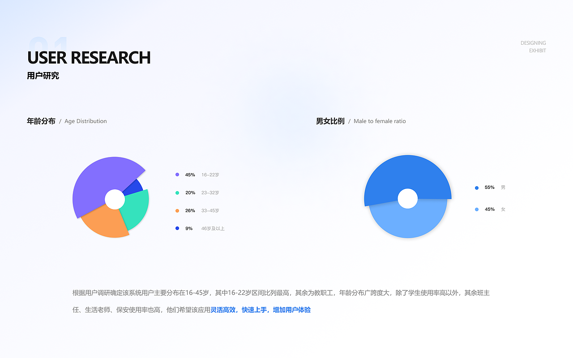Click the dark blue 男 legend dot
This screenshot has width=573, height=358.
[x=476, y=188]
